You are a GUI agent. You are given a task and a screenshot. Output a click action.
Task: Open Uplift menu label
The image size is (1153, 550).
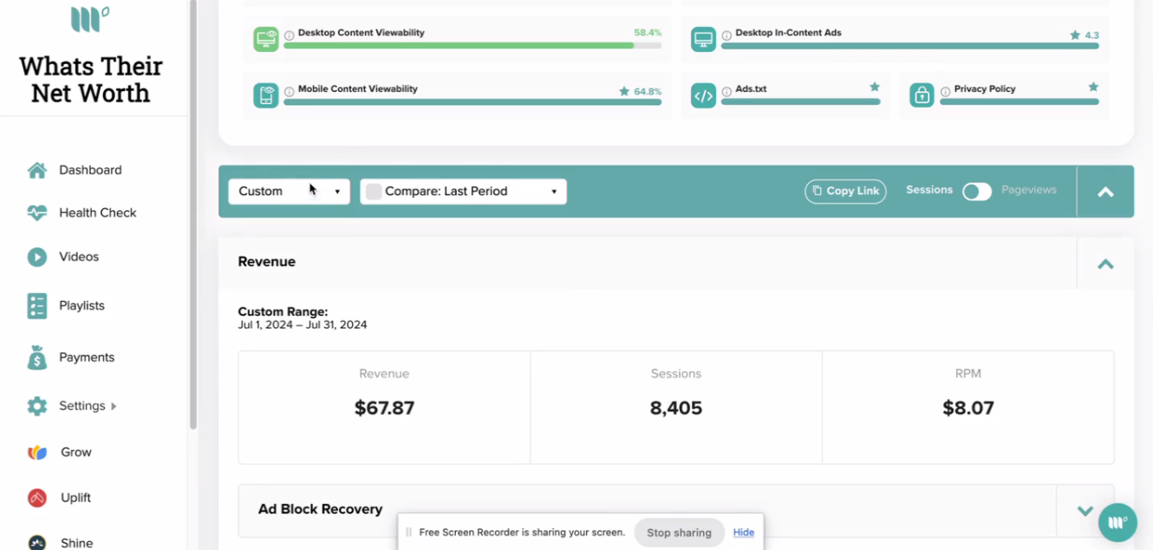pos(76,498)
